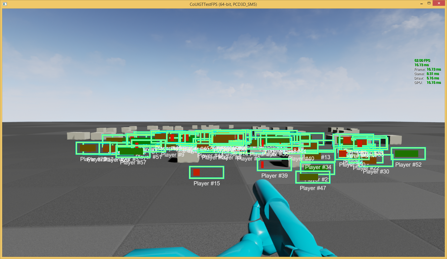Minimize the CoUIGTTestFPS window

(x=421, y=4)
